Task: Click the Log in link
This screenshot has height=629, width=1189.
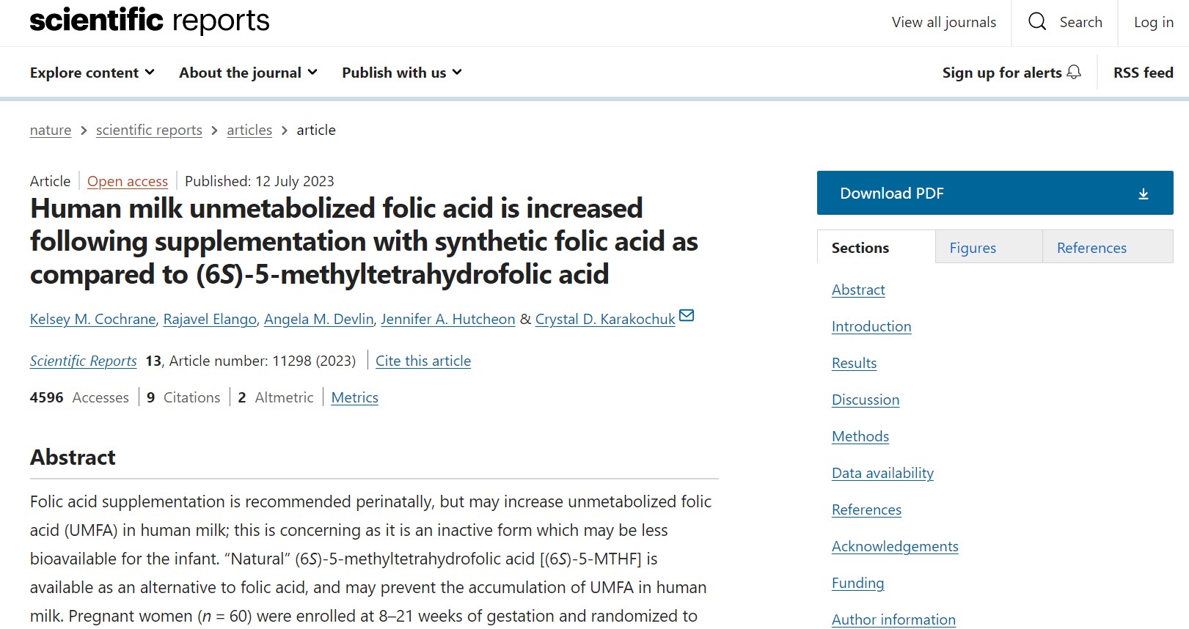Action: click(1153, 22)
